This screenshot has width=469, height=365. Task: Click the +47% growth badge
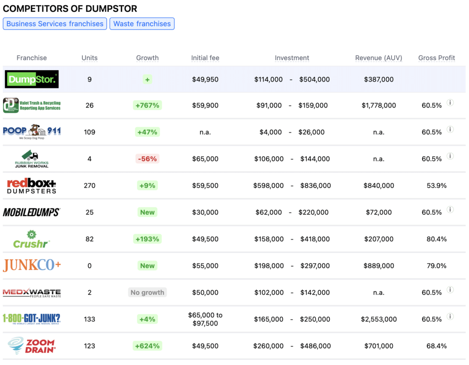(147, 132)
